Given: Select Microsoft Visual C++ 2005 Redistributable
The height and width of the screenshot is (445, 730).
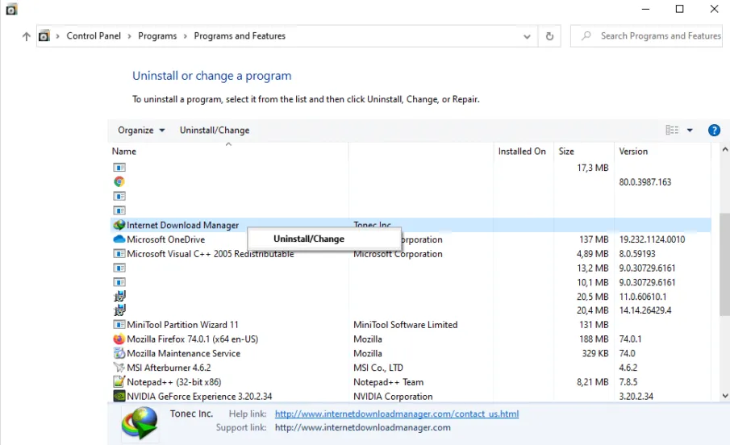Looking at the screenshot, I should (x=211, y=254).
